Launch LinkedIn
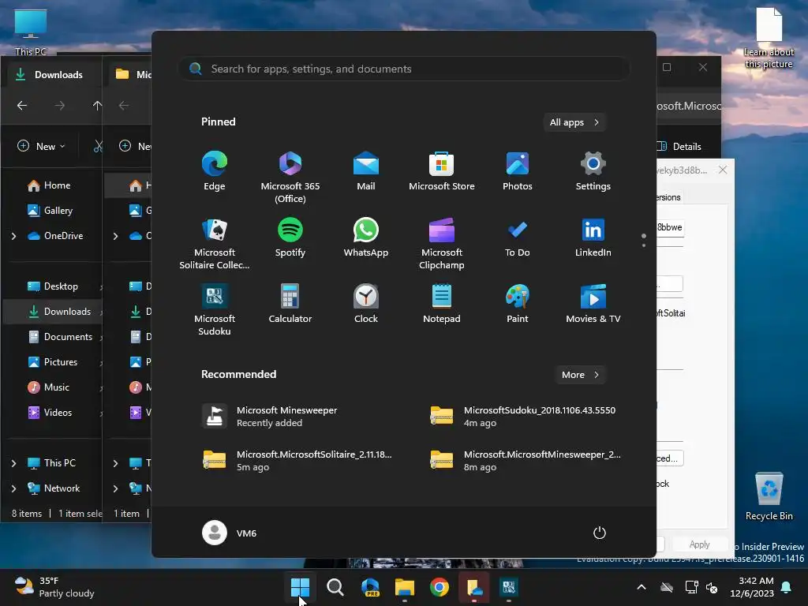Screen dimensions: 808x606 [x=593, y=238]
